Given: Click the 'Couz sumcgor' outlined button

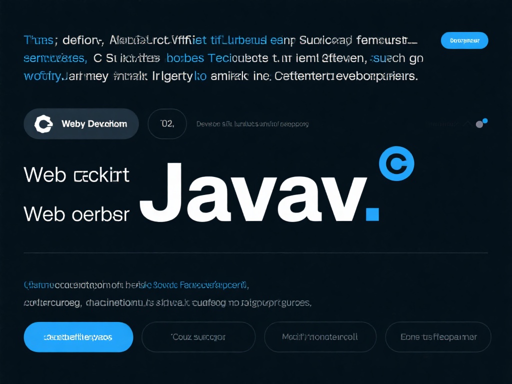Looking at the screenshot, I should [x=198, y=337].
